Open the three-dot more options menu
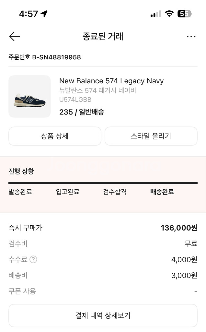206x332 pixels. pyautogui.click(x=191, y=37)
